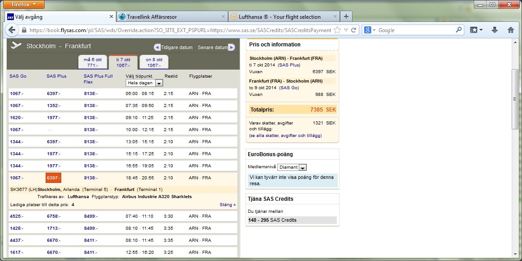Open the URL history dropdown arrow
The image size is (522, 261).
(x=346, y=30)
